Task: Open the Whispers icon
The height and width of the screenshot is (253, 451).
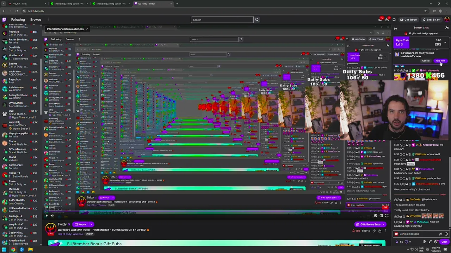Action: point(394,20)
